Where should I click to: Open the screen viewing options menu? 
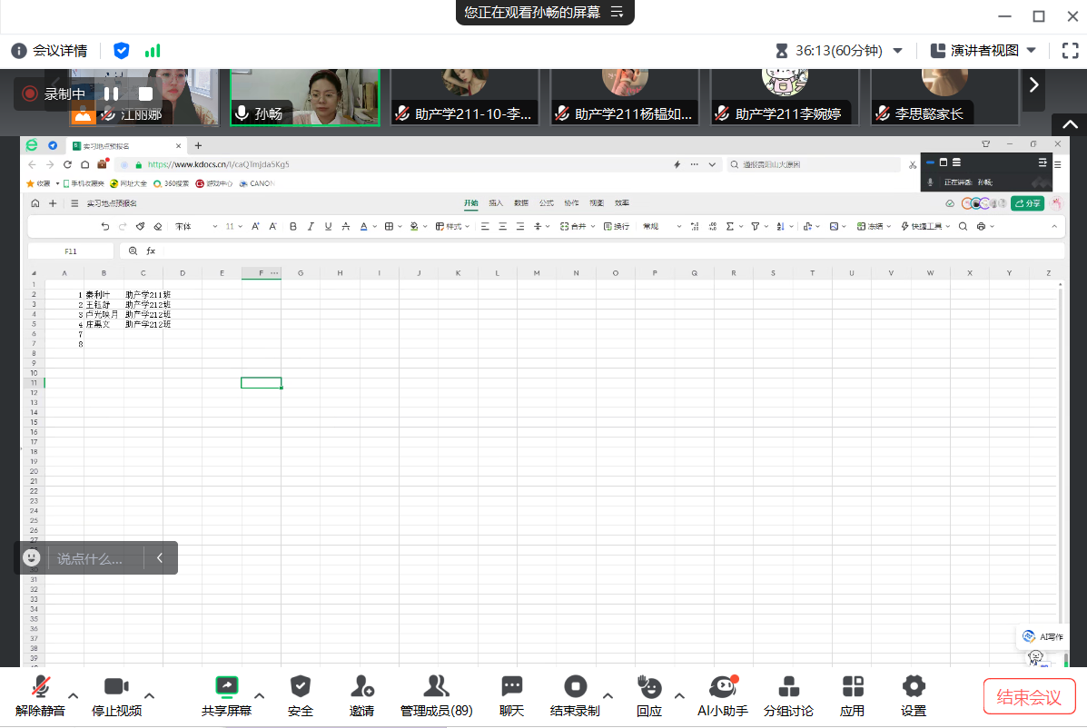tap(618, 12)
